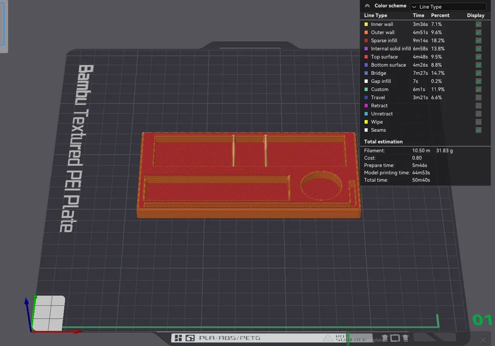Hide Top surface lines via checkbox

point(479,57)
